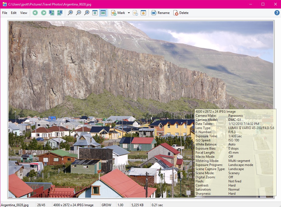Open the View menu
Screen dimensions: 281x207
(24, 13)
